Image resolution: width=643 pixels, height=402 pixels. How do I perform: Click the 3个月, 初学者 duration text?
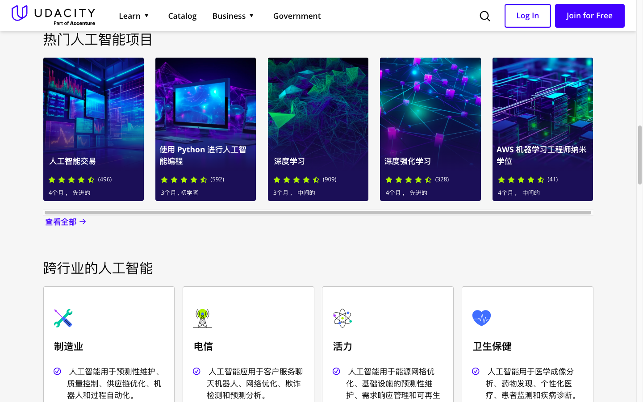[x=180, y=193]
